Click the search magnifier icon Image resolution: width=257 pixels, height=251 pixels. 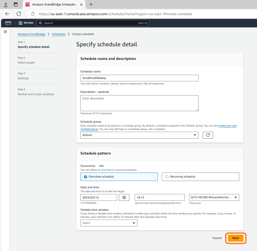[x=40, y=23]
